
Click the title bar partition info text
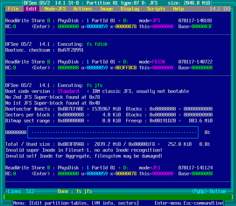(x=117, y=3)
